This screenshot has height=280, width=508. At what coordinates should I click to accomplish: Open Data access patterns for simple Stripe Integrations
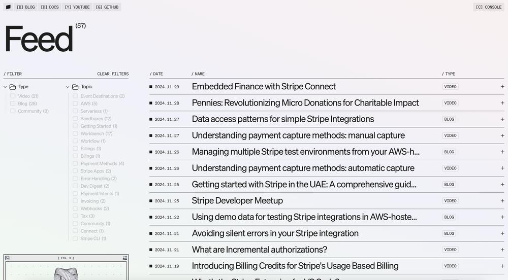tap(283, 119)
